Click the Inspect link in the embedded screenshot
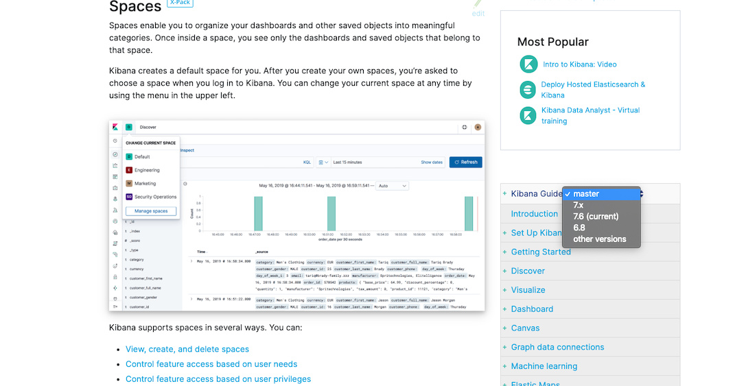 [x=187, y=150]
